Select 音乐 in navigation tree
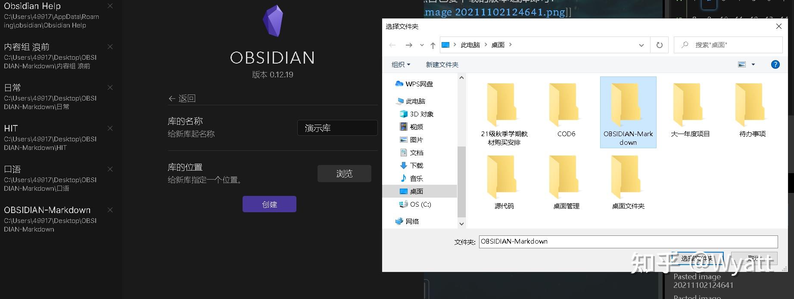Image resolution: width=794 pixels, height=299 pixels. point(411,178)
